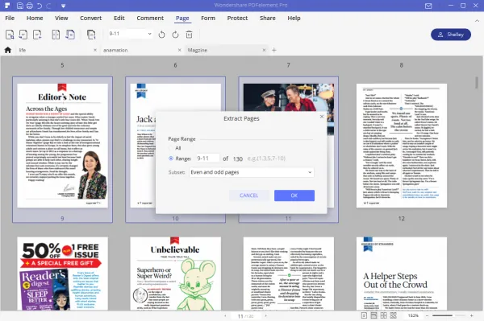Screen dimensions: 484x321
Task: Open the Home tab
Action: [x=35, y=19]
